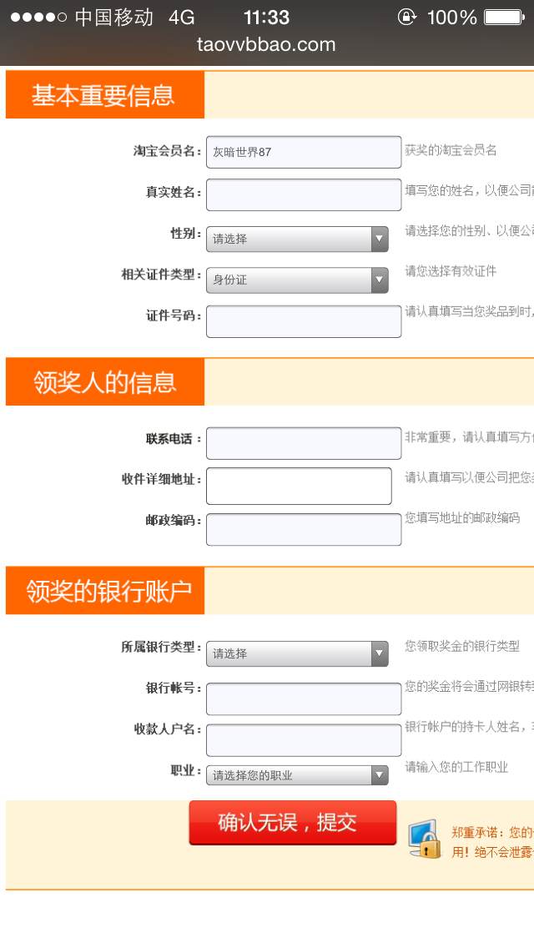Tap the taovvbbao.com address bar

(x=266, y=44)
